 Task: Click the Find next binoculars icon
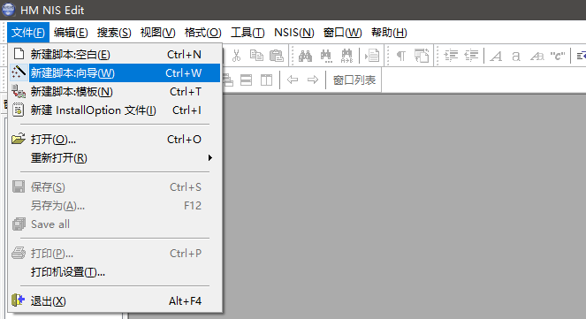(326, 56)
